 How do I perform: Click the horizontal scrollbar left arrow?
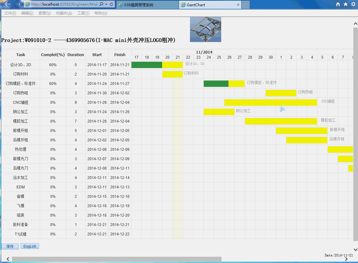[x=8, y=259]
